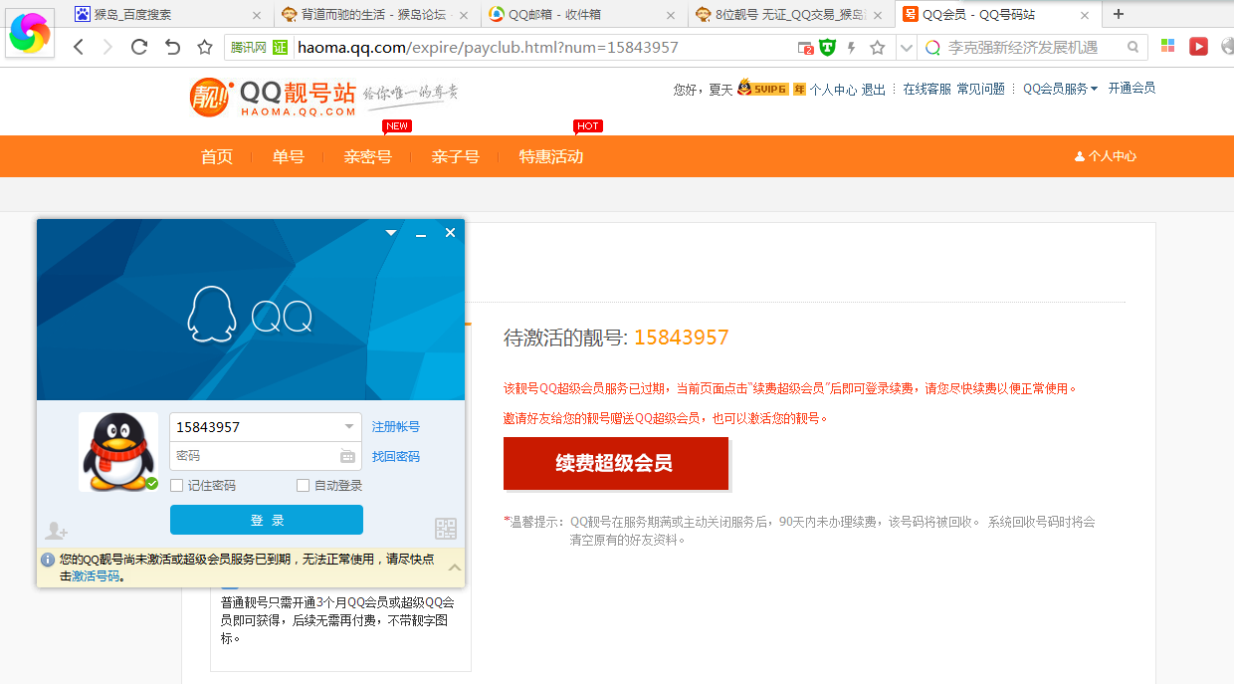
Task: Click the info icon in the yellow notice
Action: (x=47, y=561)
